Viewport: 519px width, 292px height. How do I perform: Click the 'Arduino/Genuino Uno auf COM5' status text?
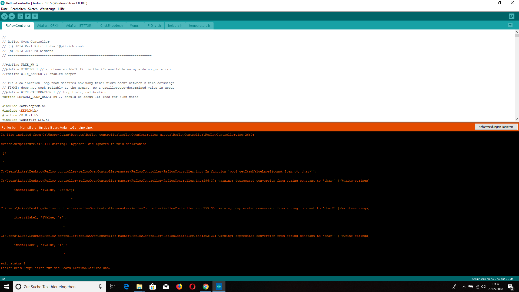[x=493, y=279]
